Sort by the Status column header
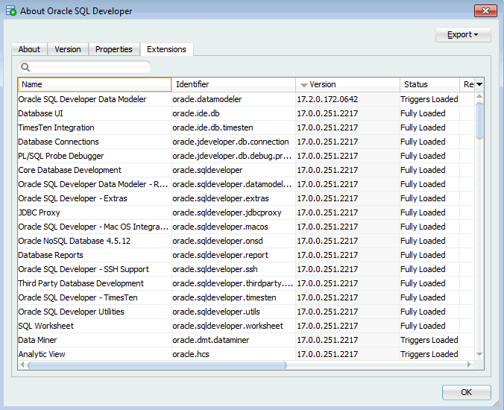Viewport: 504px width, 410px height. (429, 84)
